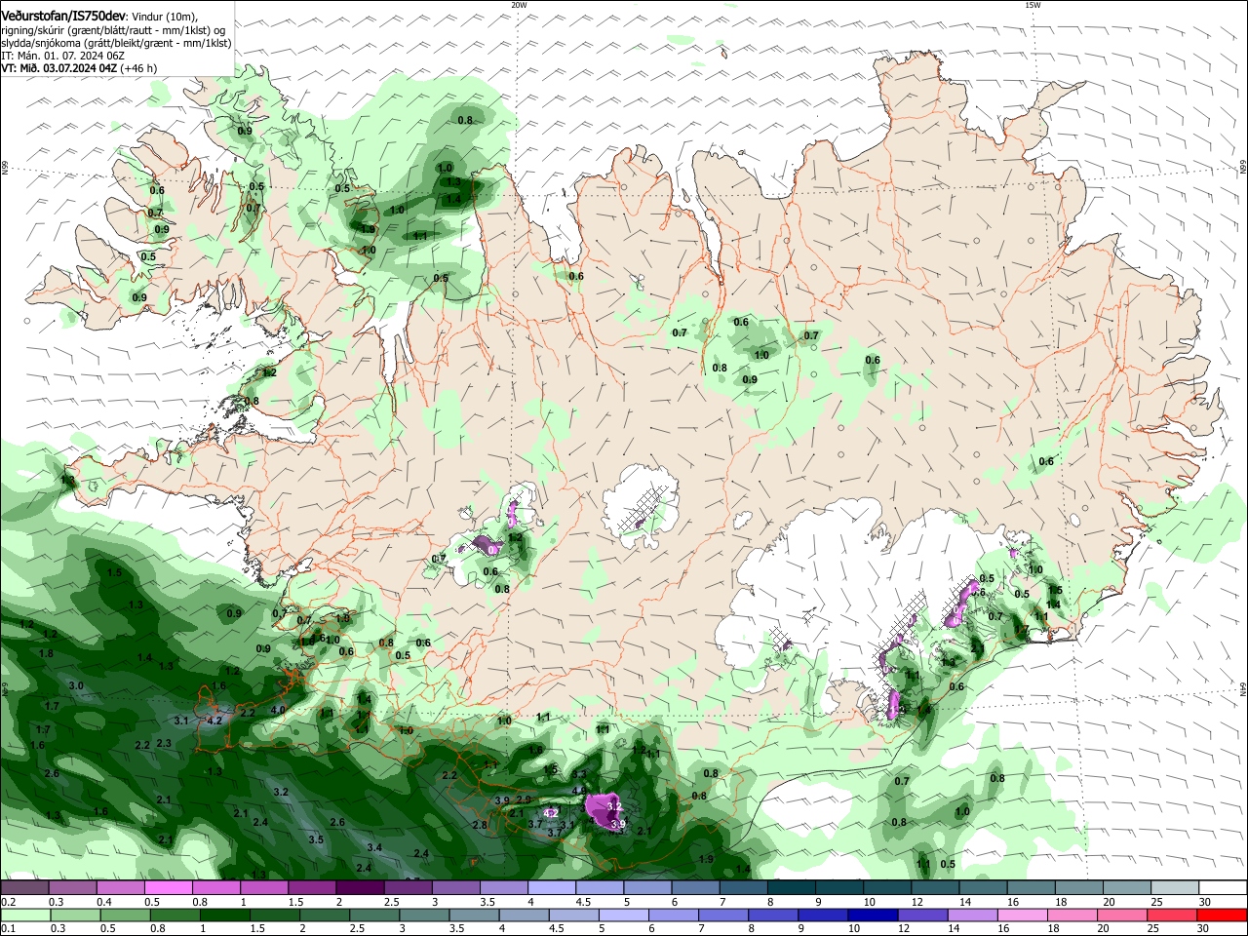Screen dimensions: 1248x936
Task: Click lower legend swatch between 0.1 and 0.3
Action: point(24,915)
